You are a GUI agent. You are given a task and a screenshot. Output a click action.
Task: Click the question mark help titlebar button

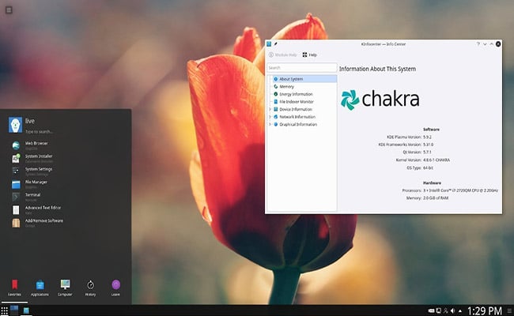478,44
